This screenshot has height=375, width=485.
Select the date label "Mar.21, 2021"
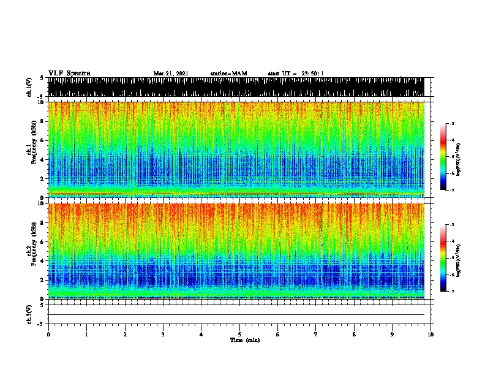tap(171, 74)
